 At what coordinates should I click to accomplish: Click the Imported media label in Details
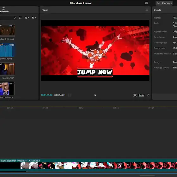click(162, 54)
